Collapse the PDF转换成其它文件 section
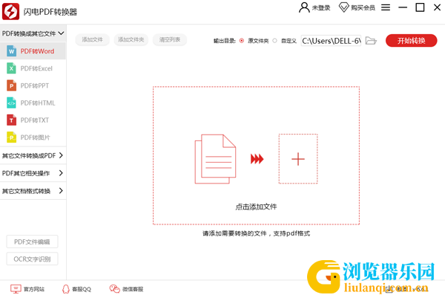 pos(33,33)
